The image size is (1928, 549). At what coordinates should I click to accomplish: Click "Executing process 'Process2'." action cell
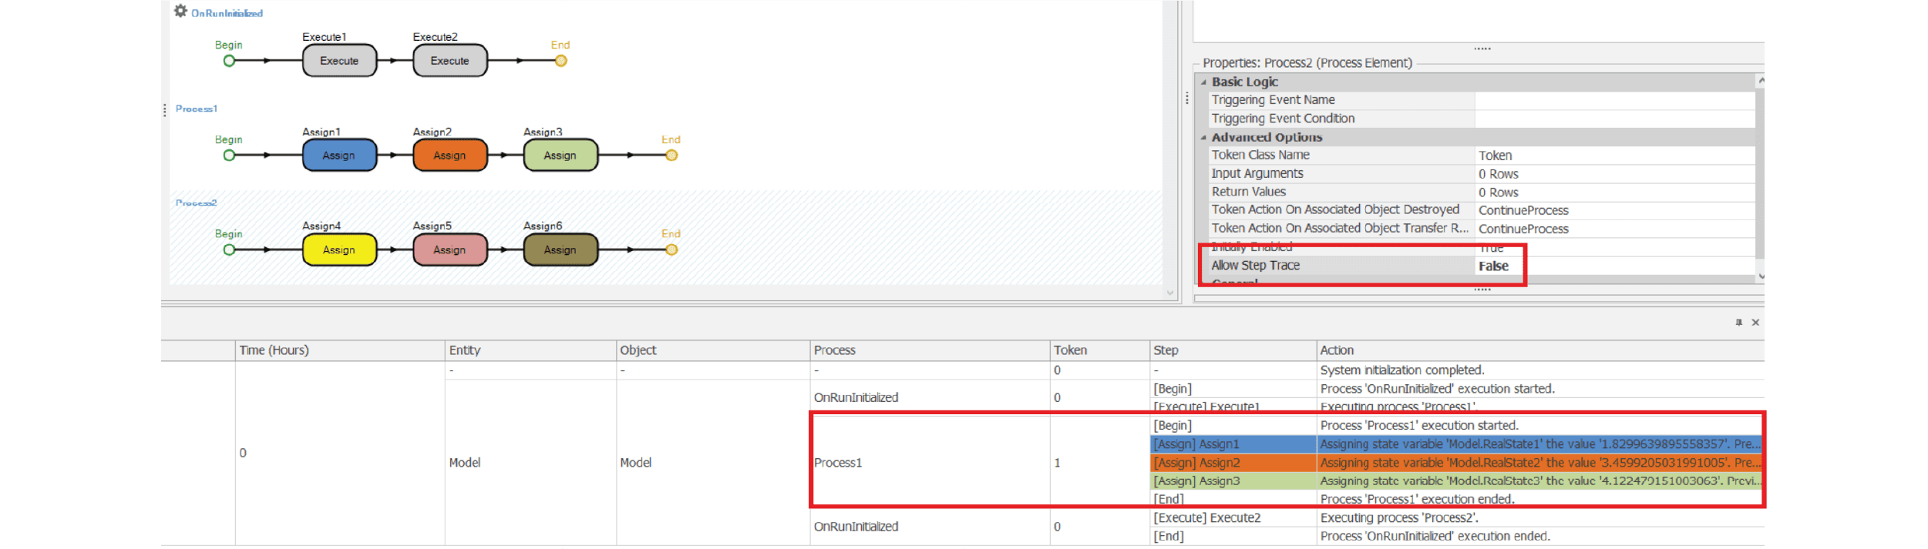[x=1540, y=518]
